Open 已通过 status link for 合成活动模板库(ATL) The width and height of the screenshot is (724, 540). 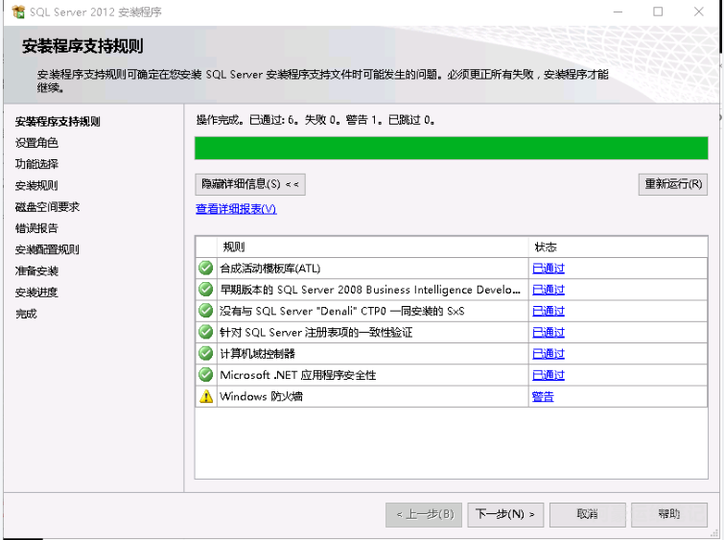click(x=549, y=269)
